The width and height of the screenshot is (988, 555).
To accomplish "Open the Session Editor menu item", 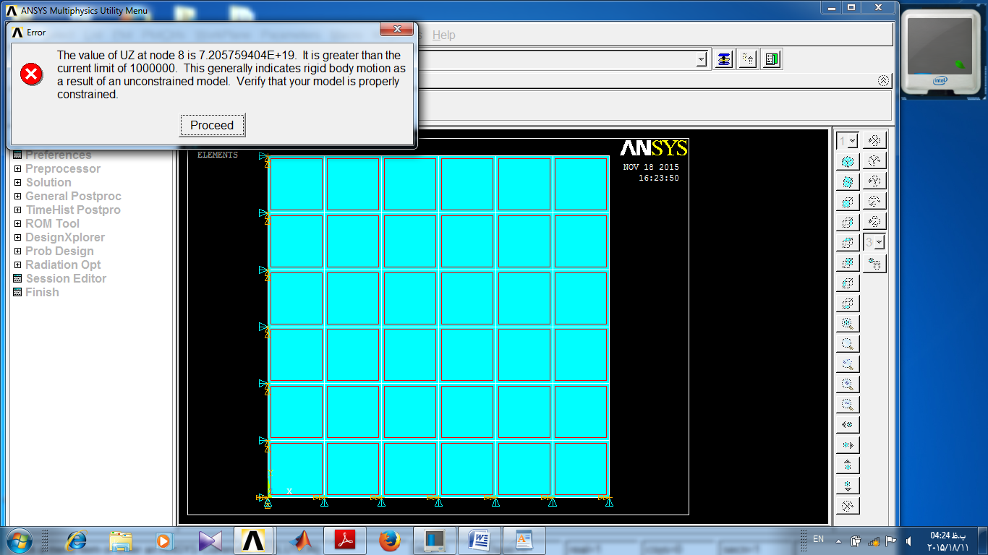I will 66,279.
